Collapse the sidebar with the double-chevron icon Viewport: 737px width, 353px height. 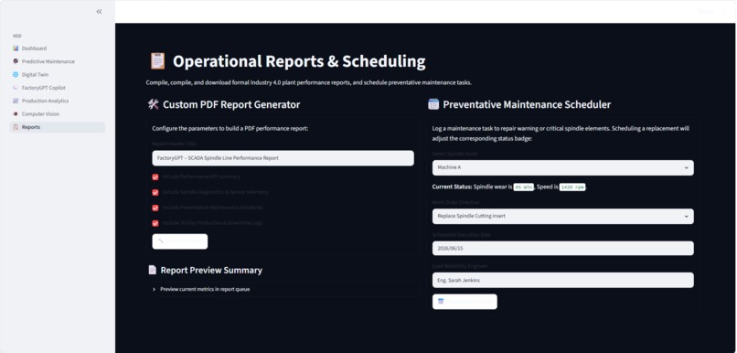point(99,11)
